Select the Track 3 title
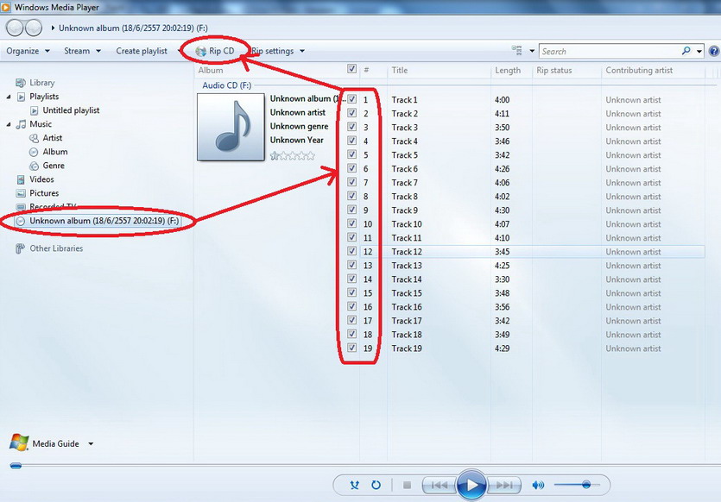The height and width of the screenshot is (502, 721). [405, 128]
